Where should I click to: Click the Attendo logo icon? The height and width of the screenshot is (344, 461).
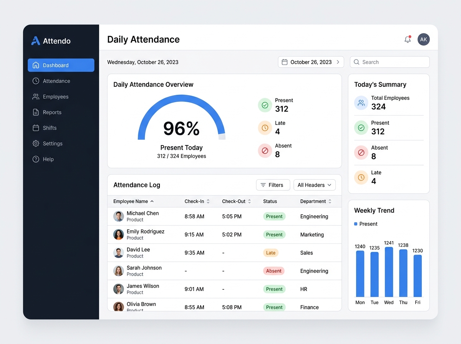pyautogui.click(x=35, y=41)
